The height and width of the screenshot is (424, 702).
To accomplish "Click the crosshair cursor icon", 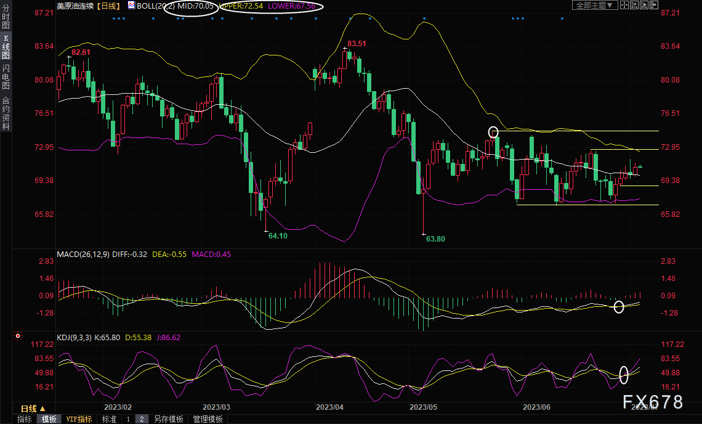I will (624, 5).
